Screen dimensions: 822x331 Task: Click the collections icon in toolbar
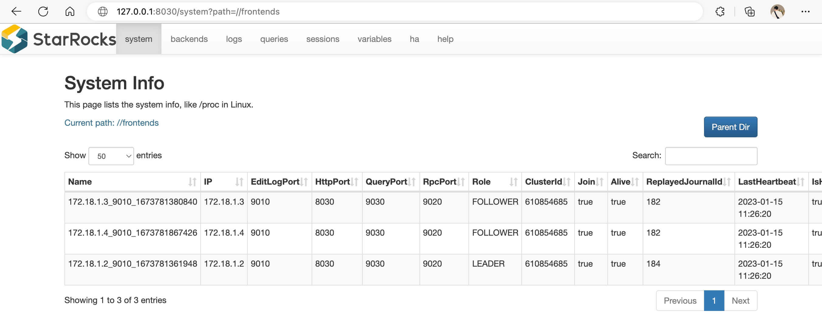coord(750,12)
